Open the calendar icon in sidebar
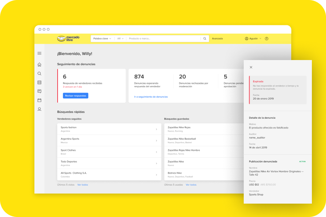 39,100
